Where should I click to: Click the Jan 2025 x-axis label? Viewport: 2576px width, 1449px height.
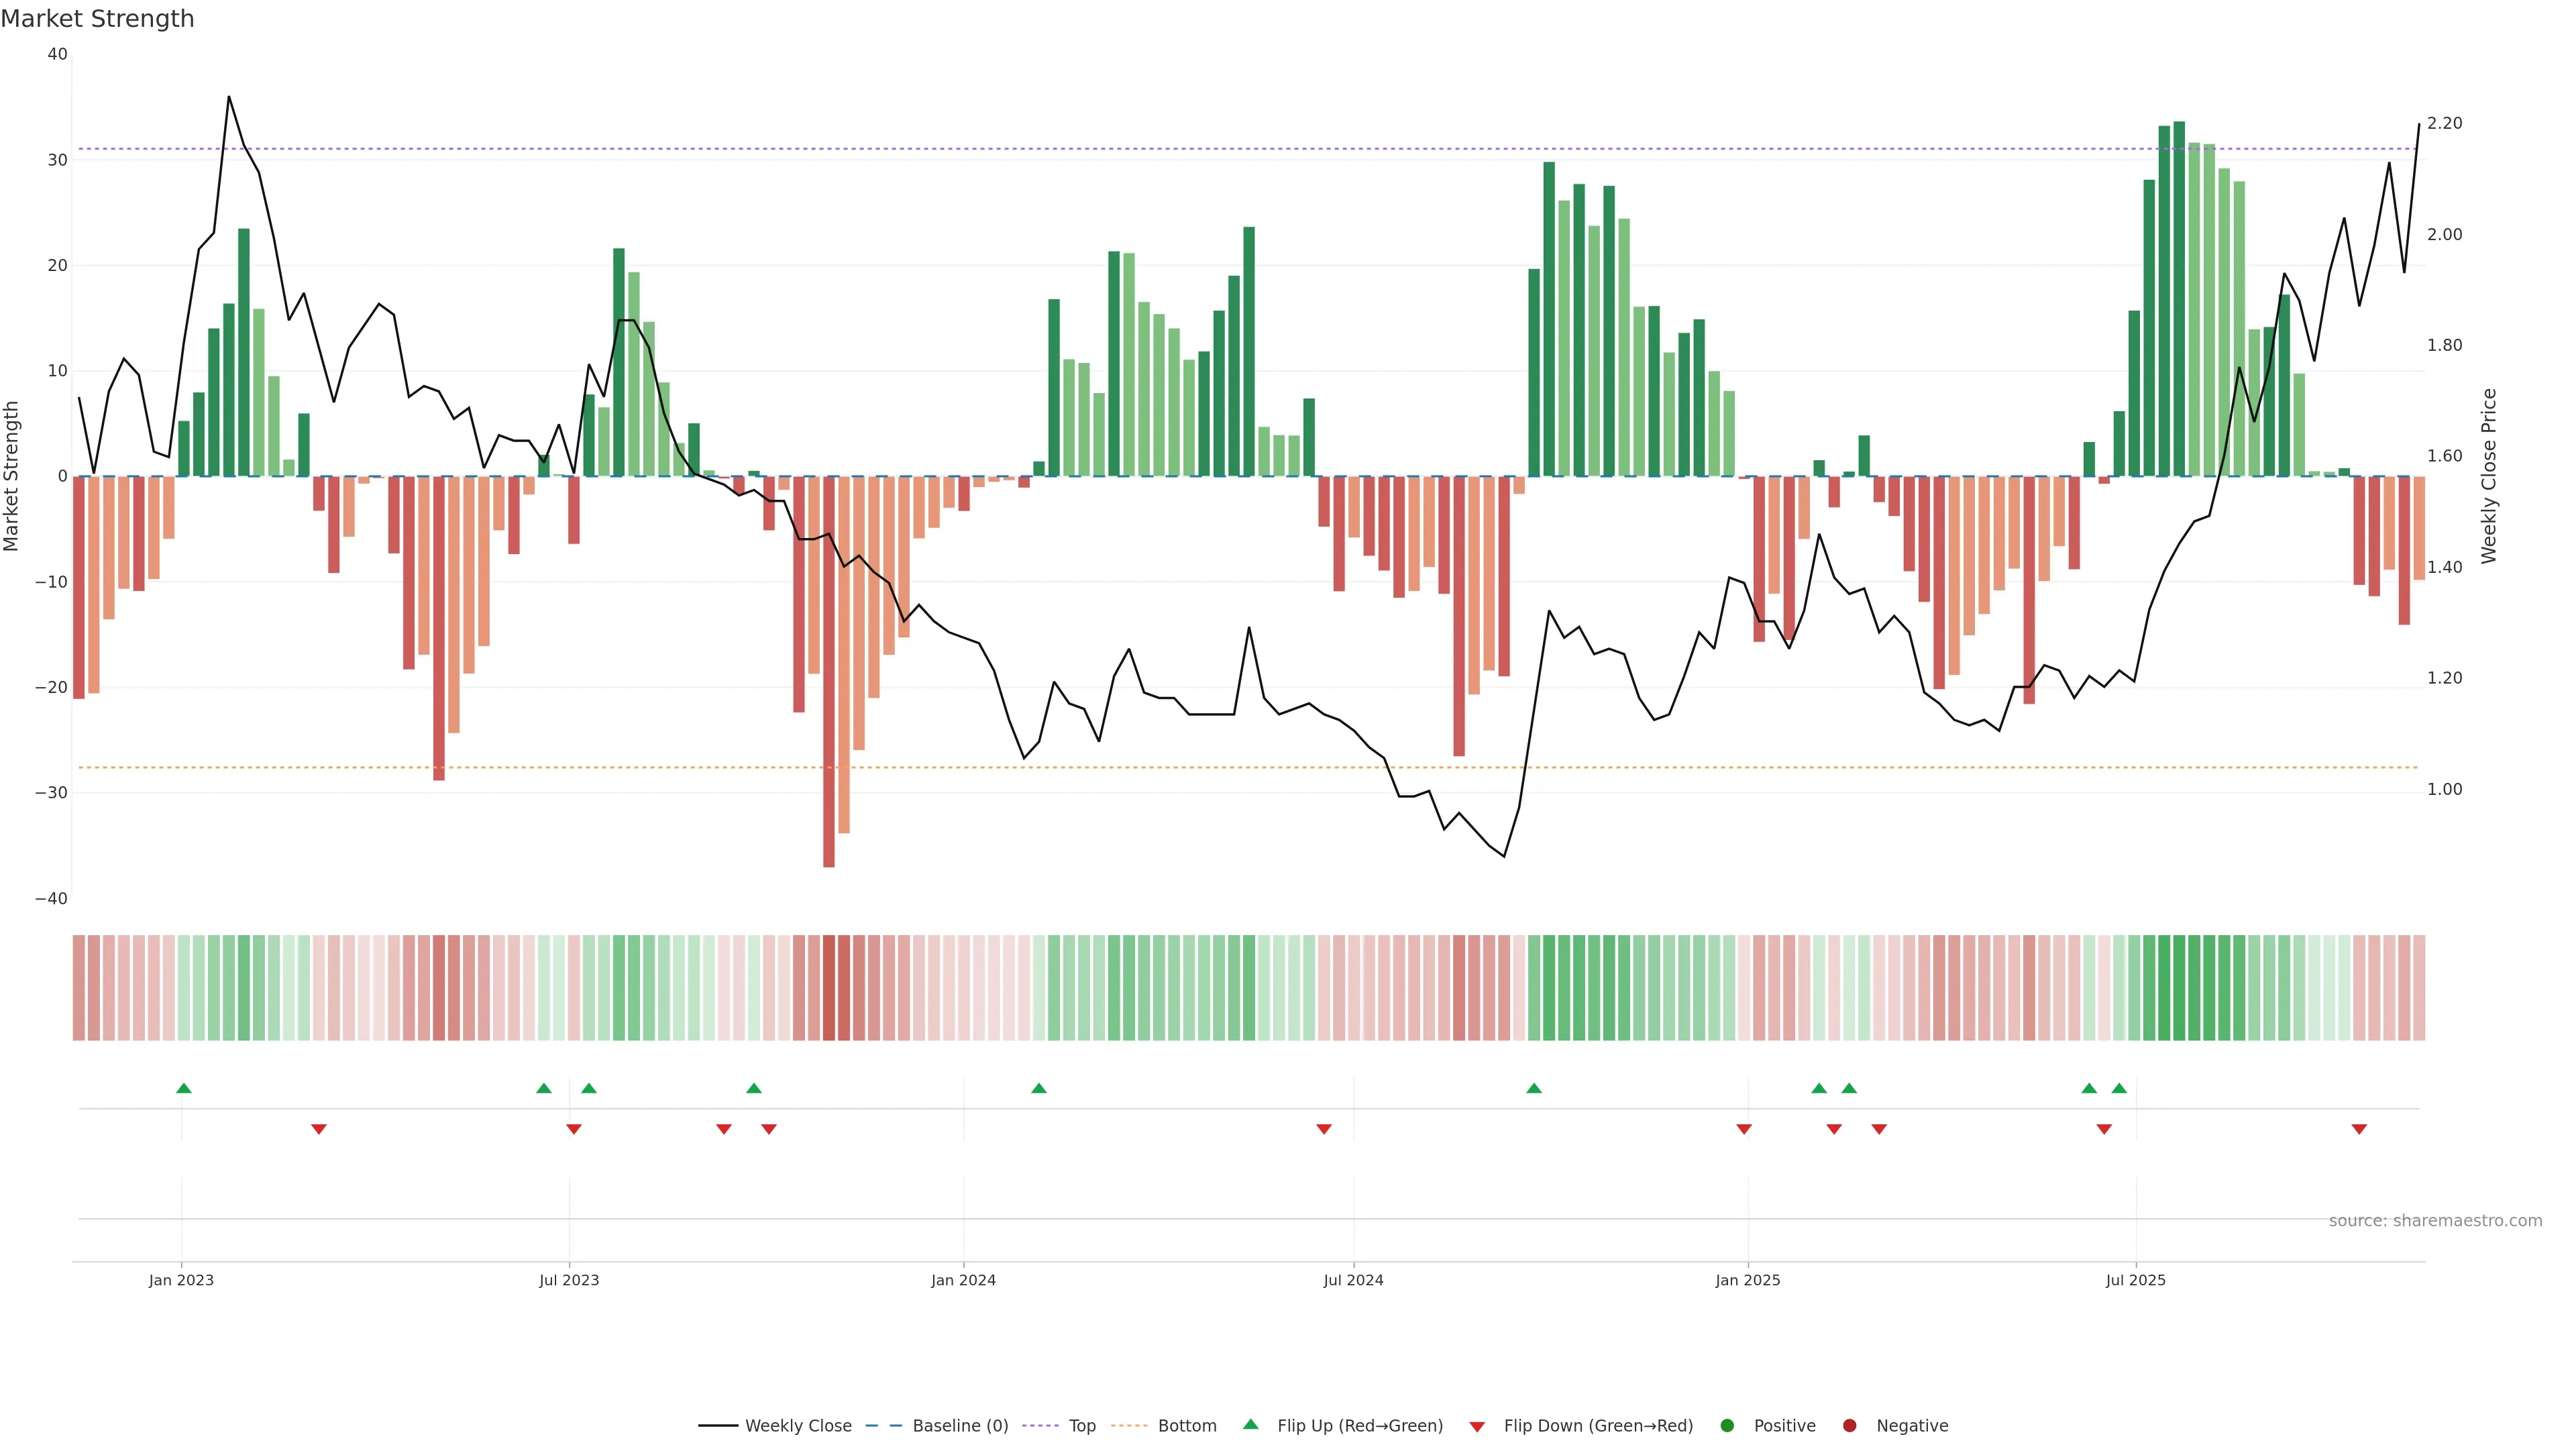pos(1748,1280)
